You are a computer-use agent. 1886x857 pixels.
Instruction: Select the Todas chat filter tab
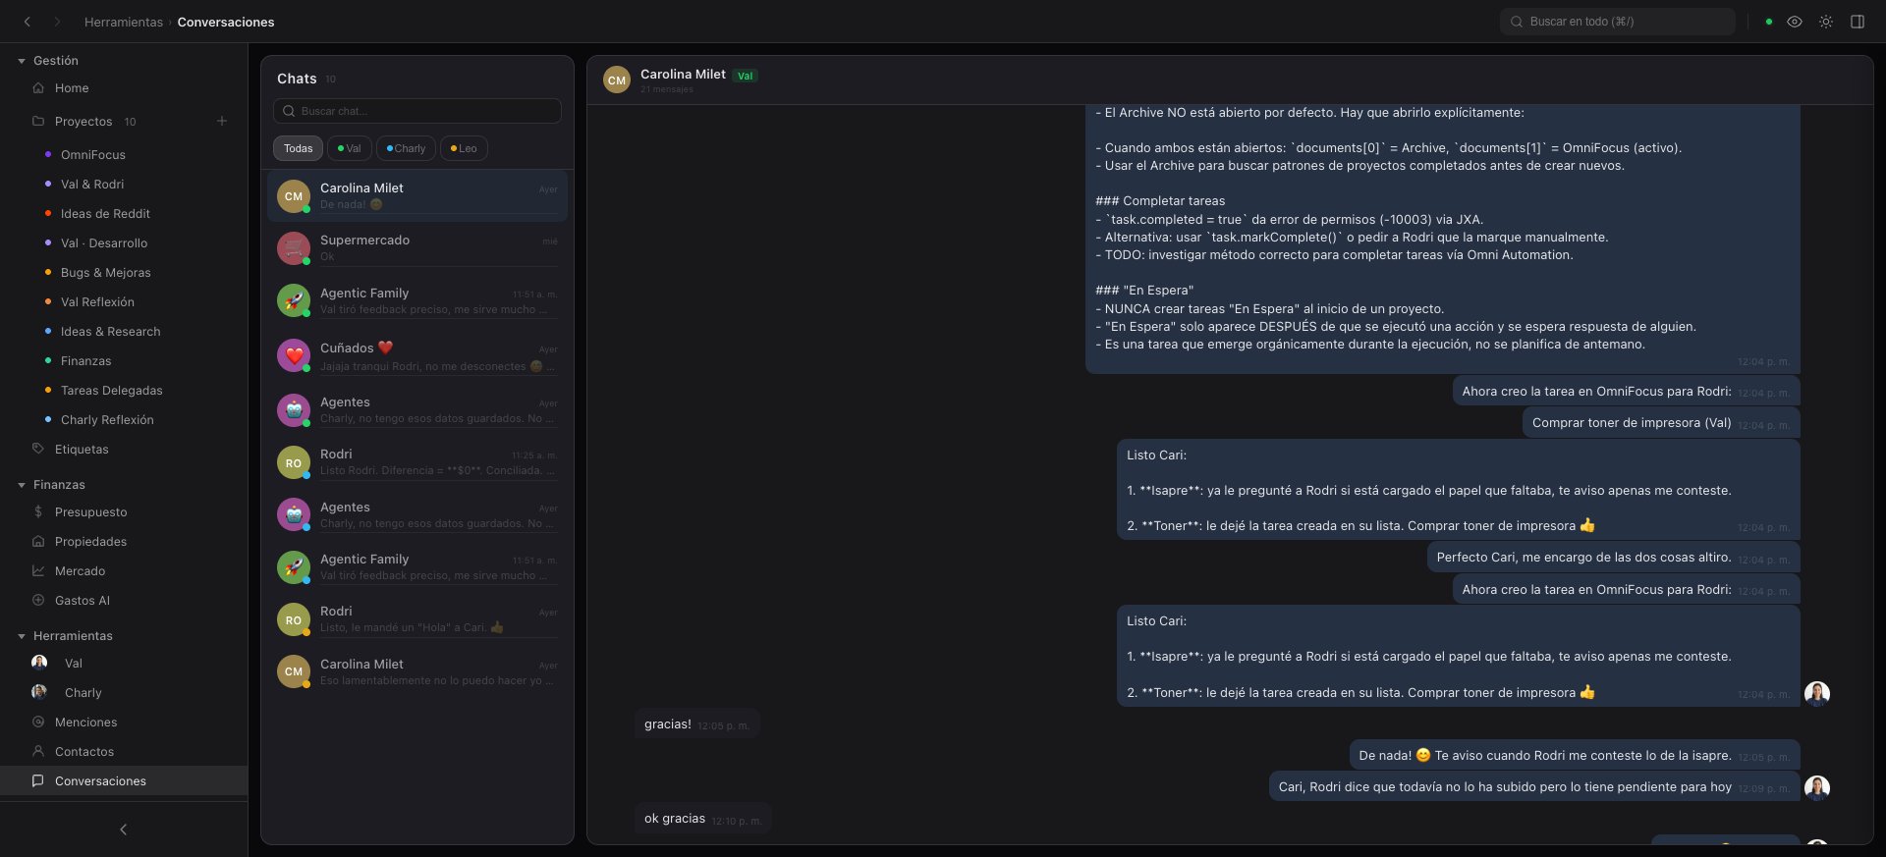(298, 148)
